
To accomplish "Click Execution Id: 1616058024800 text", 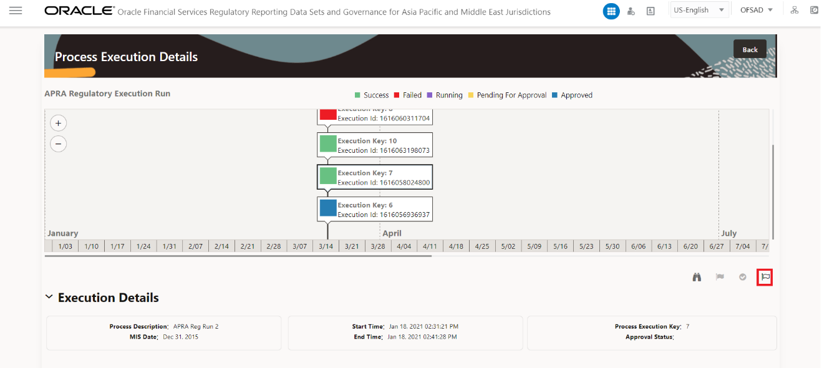I will tap(384, 183).
